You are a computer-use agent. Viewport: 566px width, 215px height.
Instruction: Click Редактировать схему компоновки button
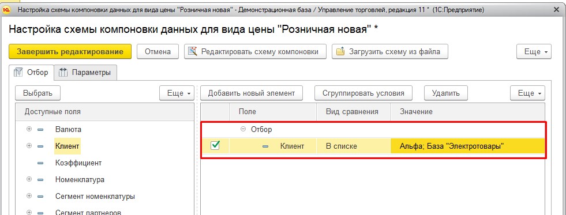tap(255, 51)
